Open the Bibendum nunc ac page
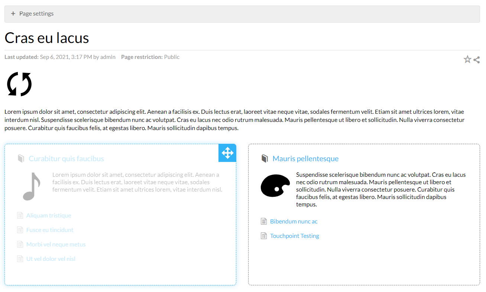Image resolution: width=486 pixels, height=292 pixels. coord(294,221)
